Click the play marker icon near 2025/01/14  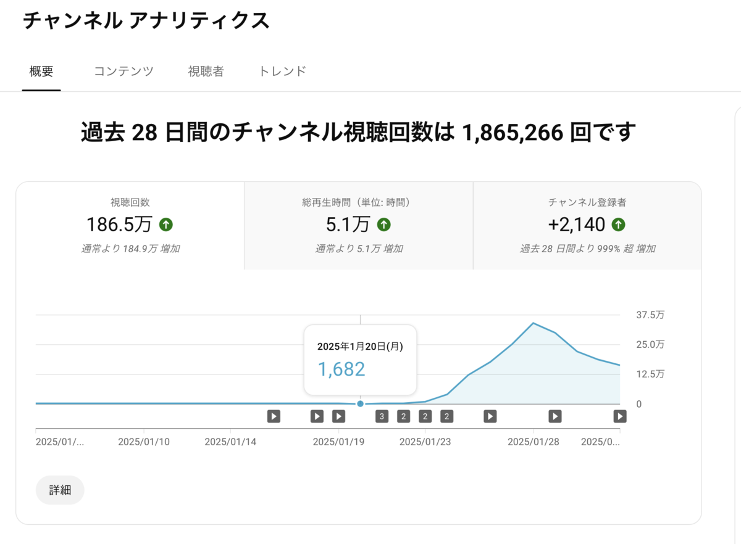pos(274,416)
